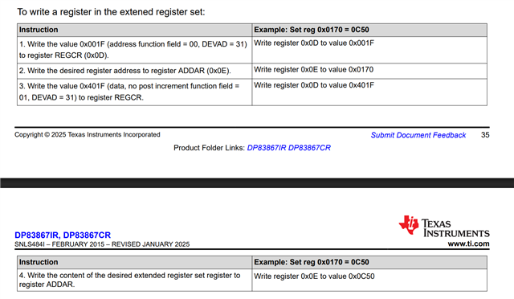Image resolution: width=514 pixels, height=299 pixels.
Task: Select the Texas Instruments logo
Action: coord(444,226)
